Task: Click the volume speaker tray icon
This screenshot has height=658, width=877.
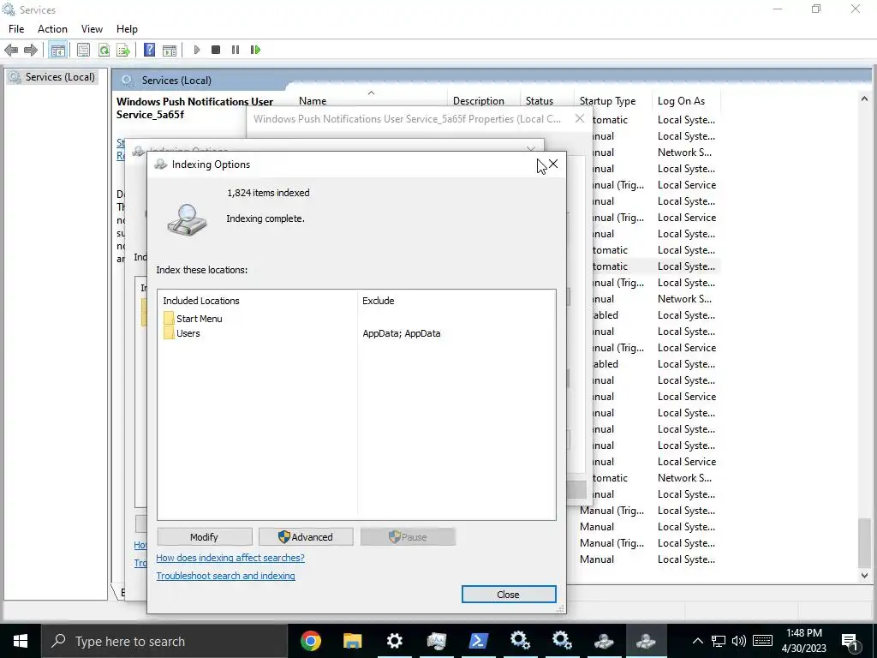Action: tap(739, 641)
